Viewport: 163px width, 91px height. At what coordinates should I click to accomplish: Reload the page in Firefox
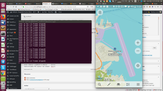point(13,7)
